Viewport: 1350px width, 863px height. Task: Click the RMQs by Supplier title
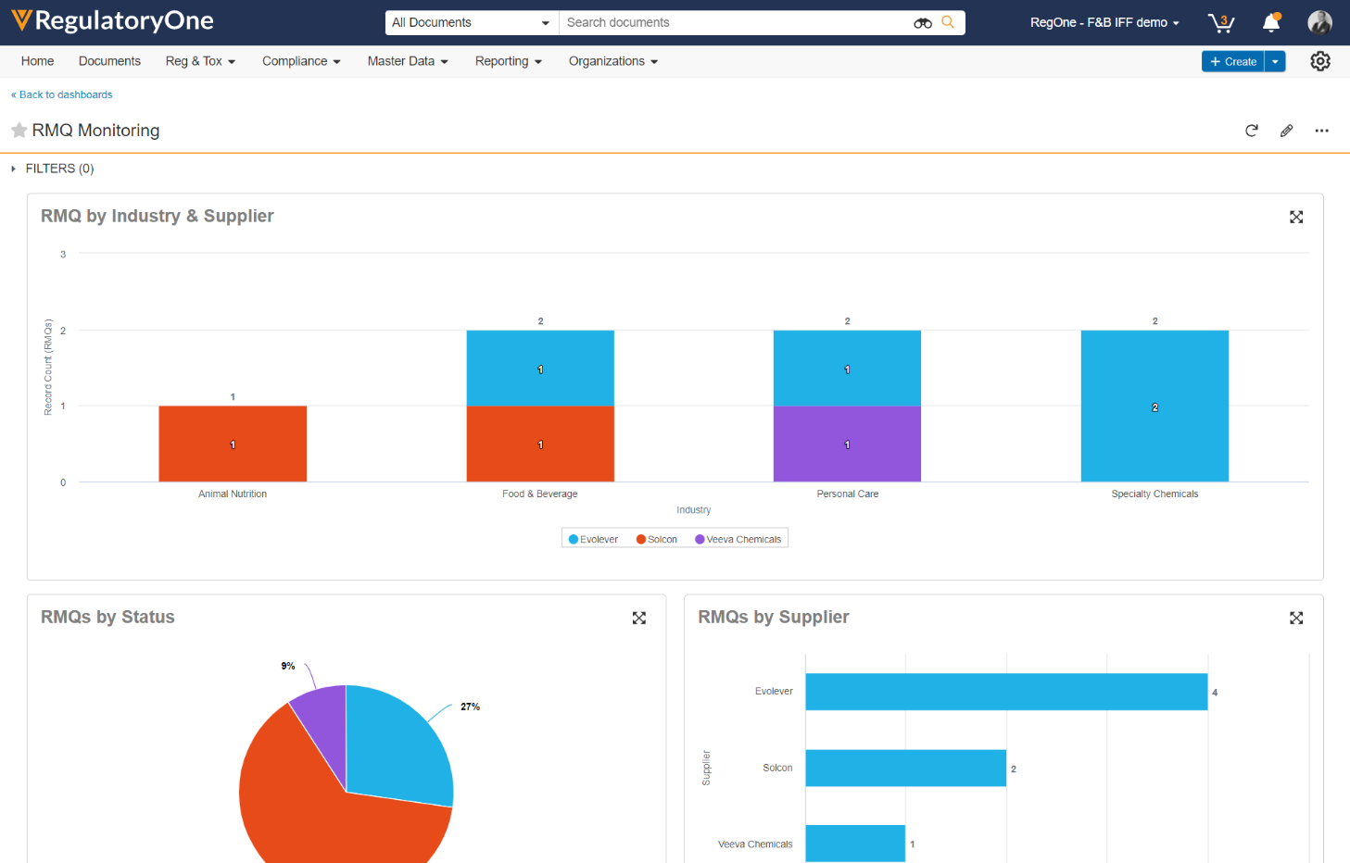(x=774, y=617)
